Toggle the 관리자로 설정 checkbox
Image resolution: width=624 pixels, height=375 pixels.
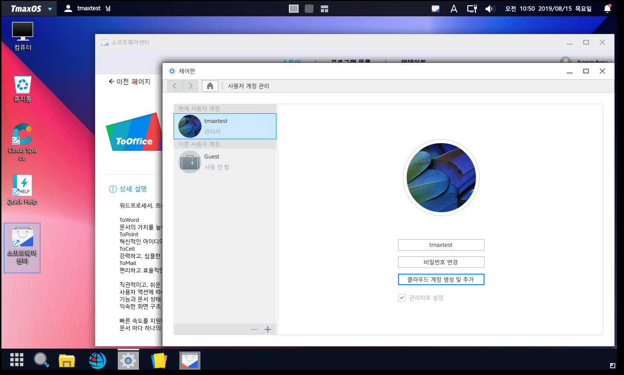tap(402, 298)
